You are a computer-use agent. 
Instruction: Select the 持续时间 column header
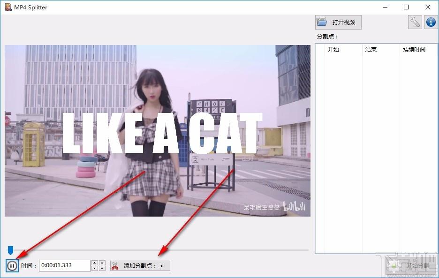coord(418,50)
